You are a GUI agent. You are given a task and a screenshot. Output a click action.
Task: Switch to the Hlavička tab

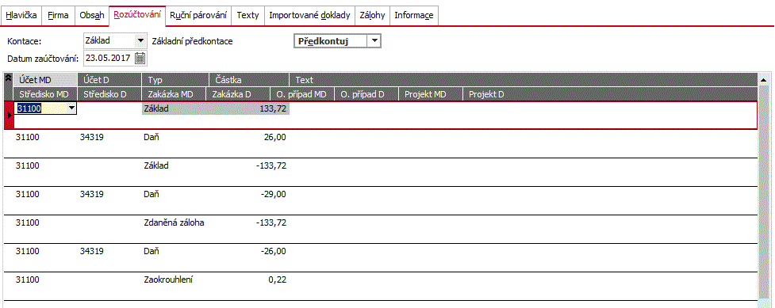pyautogui.click(x=21, y=15)
